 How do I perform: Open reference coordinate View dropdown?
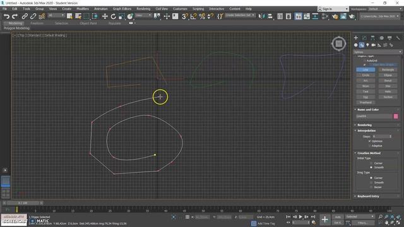point(143,15)
